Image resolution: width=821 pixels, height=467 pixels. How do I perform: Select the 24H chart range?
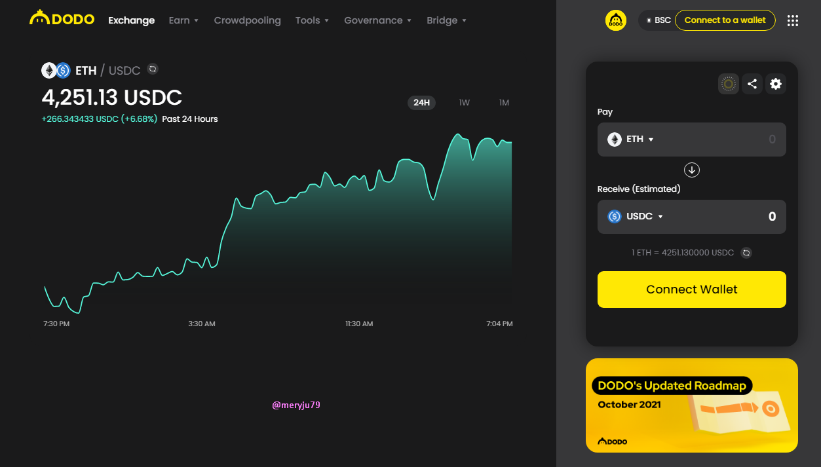click(x=421, y=103)
